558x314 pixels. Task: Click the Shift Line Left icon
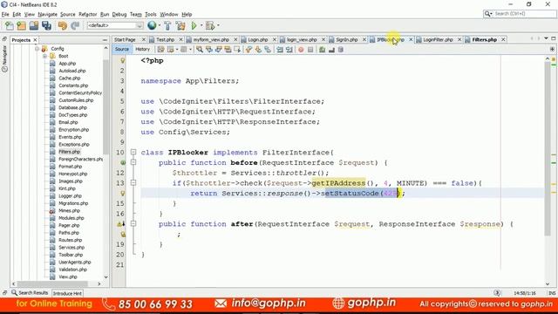(280, 50)
